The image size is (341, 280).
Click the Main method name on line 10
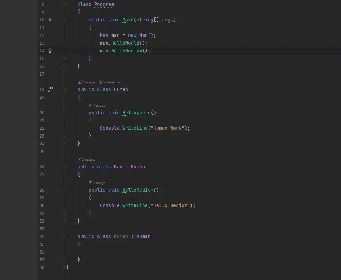128,20
